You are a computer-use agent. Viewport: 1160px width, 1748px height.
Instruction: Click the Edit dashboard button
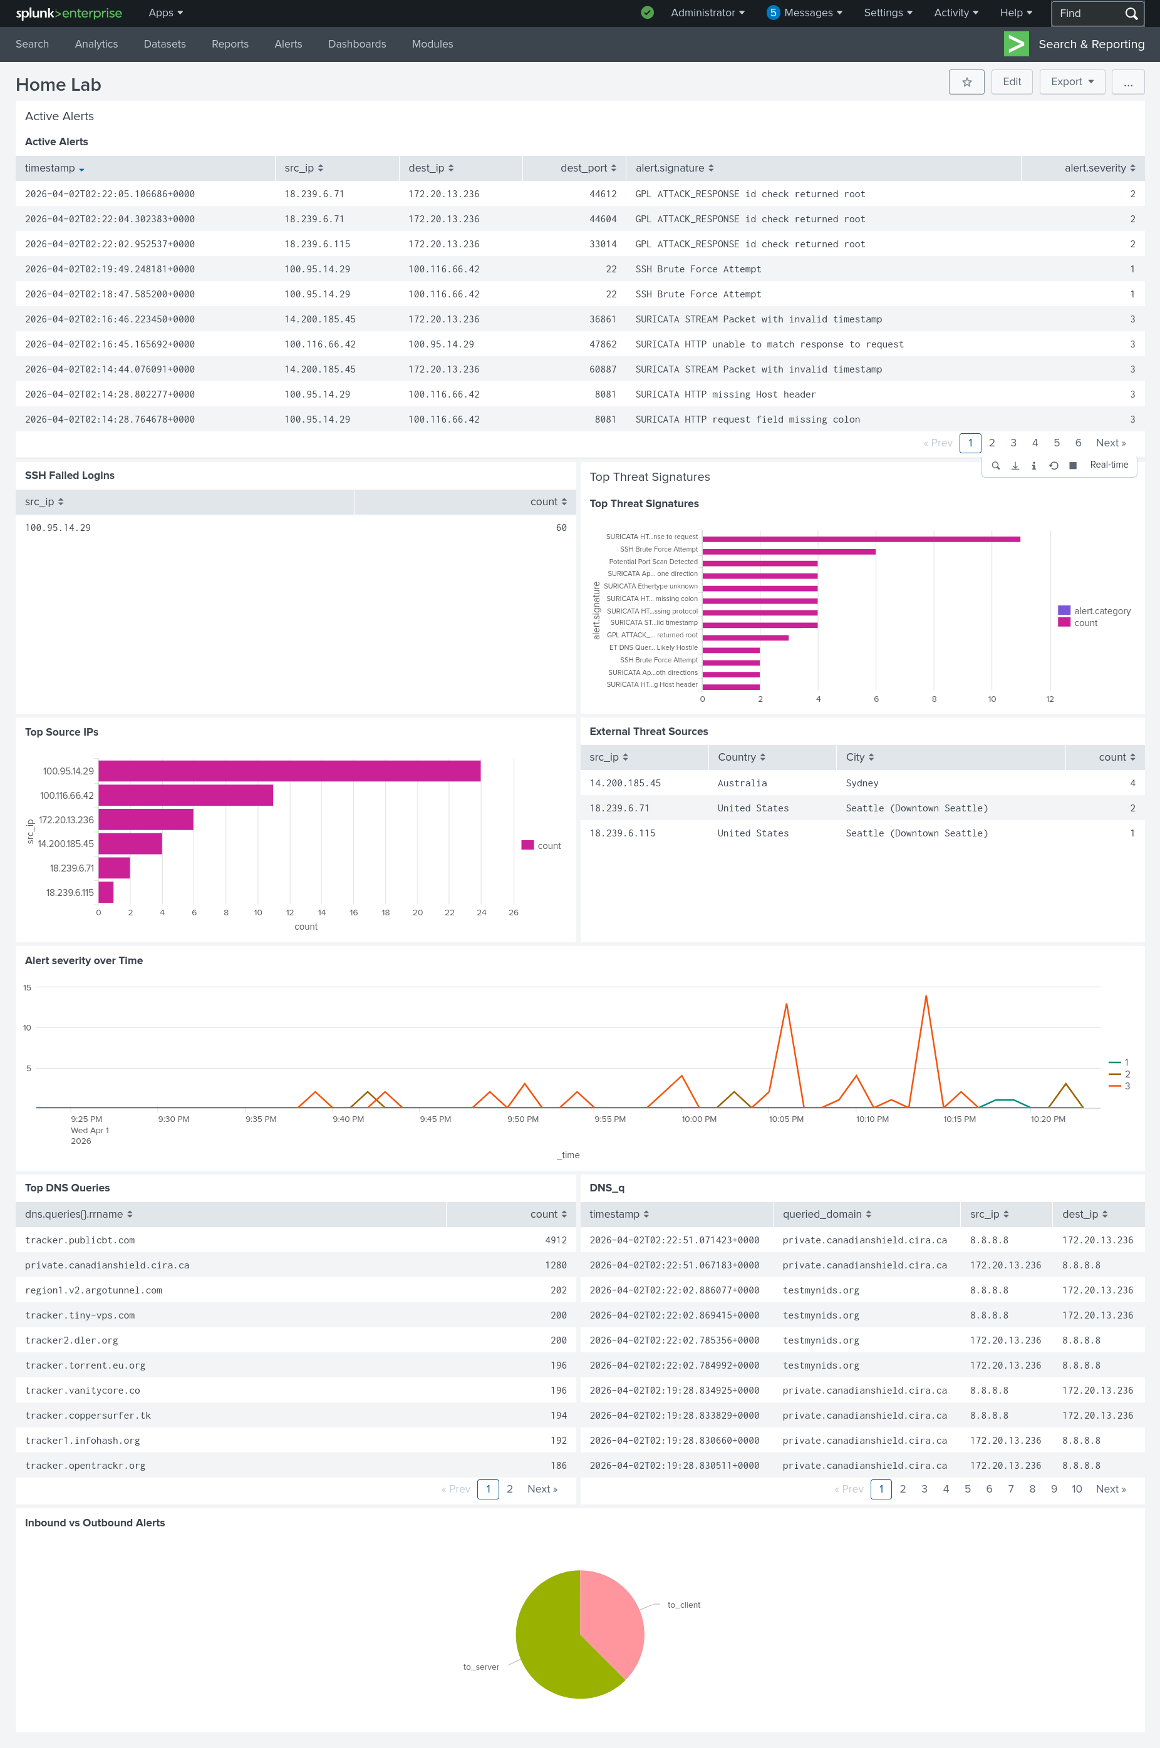[1012, 82]
